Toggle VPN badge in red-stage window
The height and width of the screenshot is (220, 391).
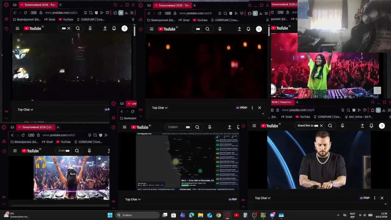click(168, 13)
